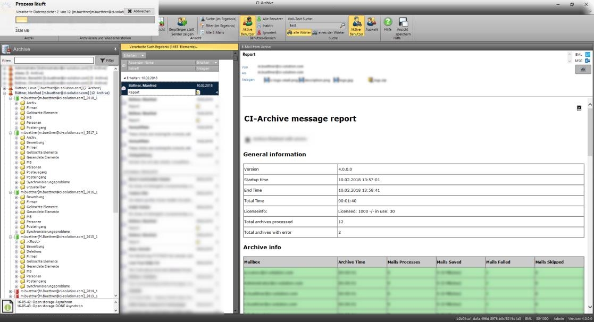Collapse Erhalten: 10.02.2018 group
This screenshot has width=594, height=322.
tap(124, 78)
